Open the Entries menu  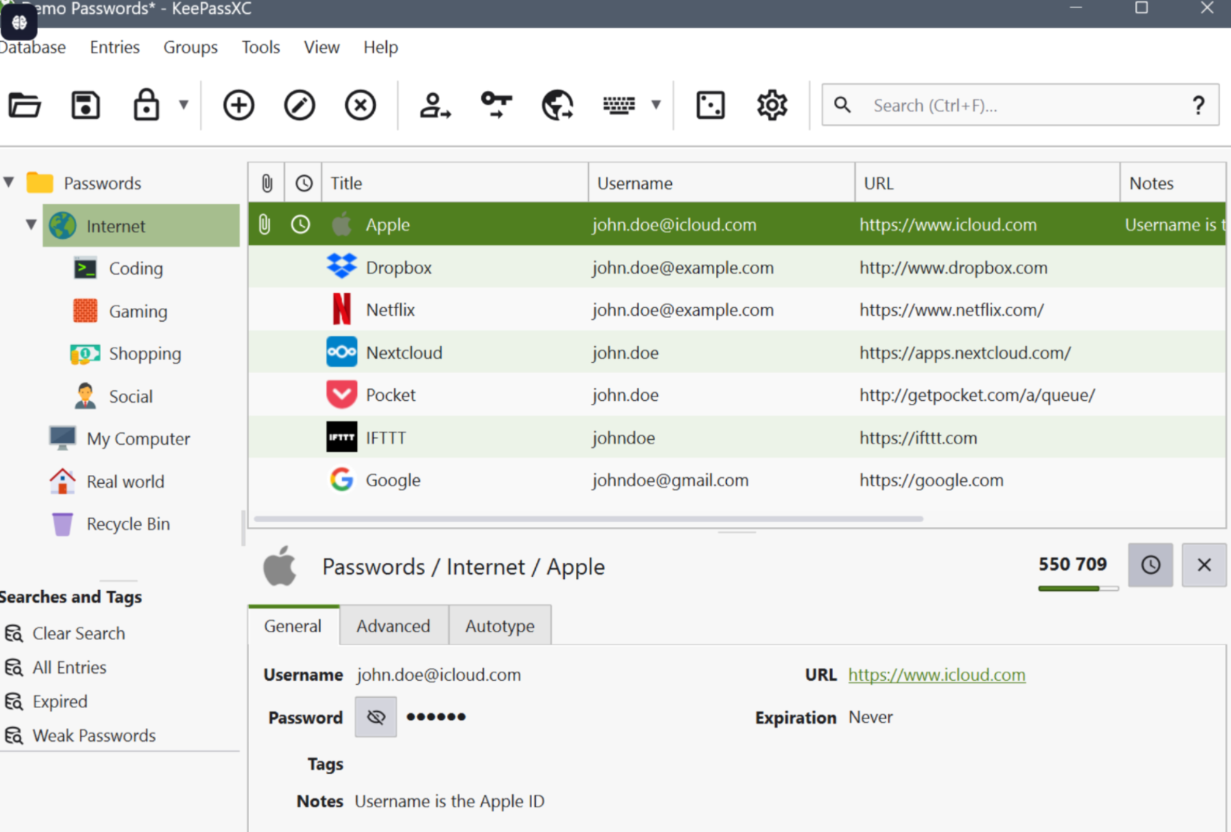click(x=115, y=48)
